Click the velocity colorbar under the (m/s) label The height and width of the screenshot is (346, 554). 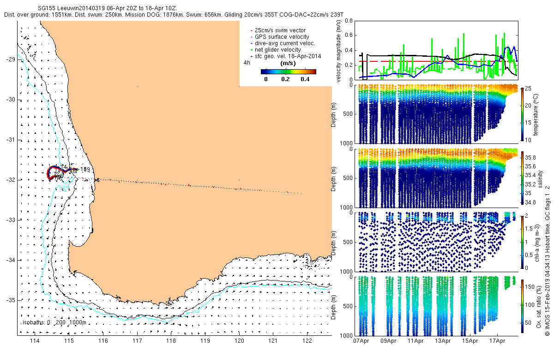point(288,72)
